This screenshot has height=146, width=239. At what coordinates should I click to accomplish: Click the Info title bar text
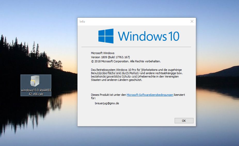pos(82,22)
